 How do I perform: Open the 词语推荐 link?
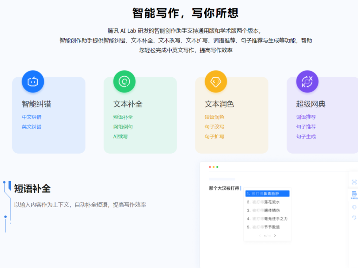click(306, 117)
